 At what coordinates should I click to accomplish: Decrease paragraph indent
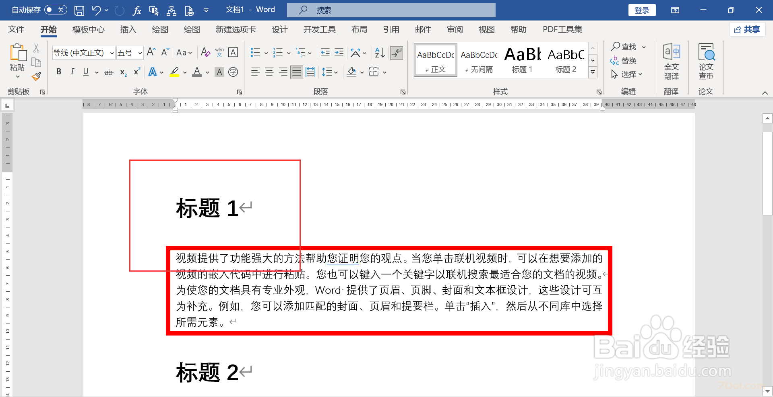pos(325,52)
